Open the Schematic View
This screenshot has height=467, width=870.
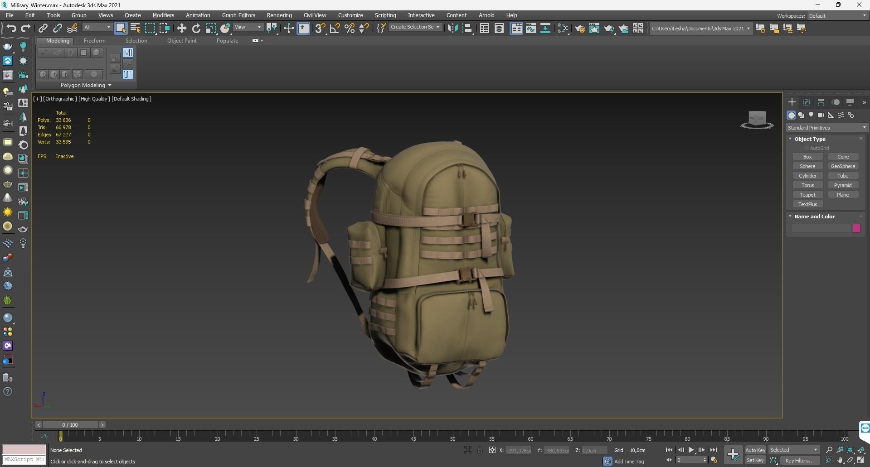pyautogui.click(x=545, y=29)
